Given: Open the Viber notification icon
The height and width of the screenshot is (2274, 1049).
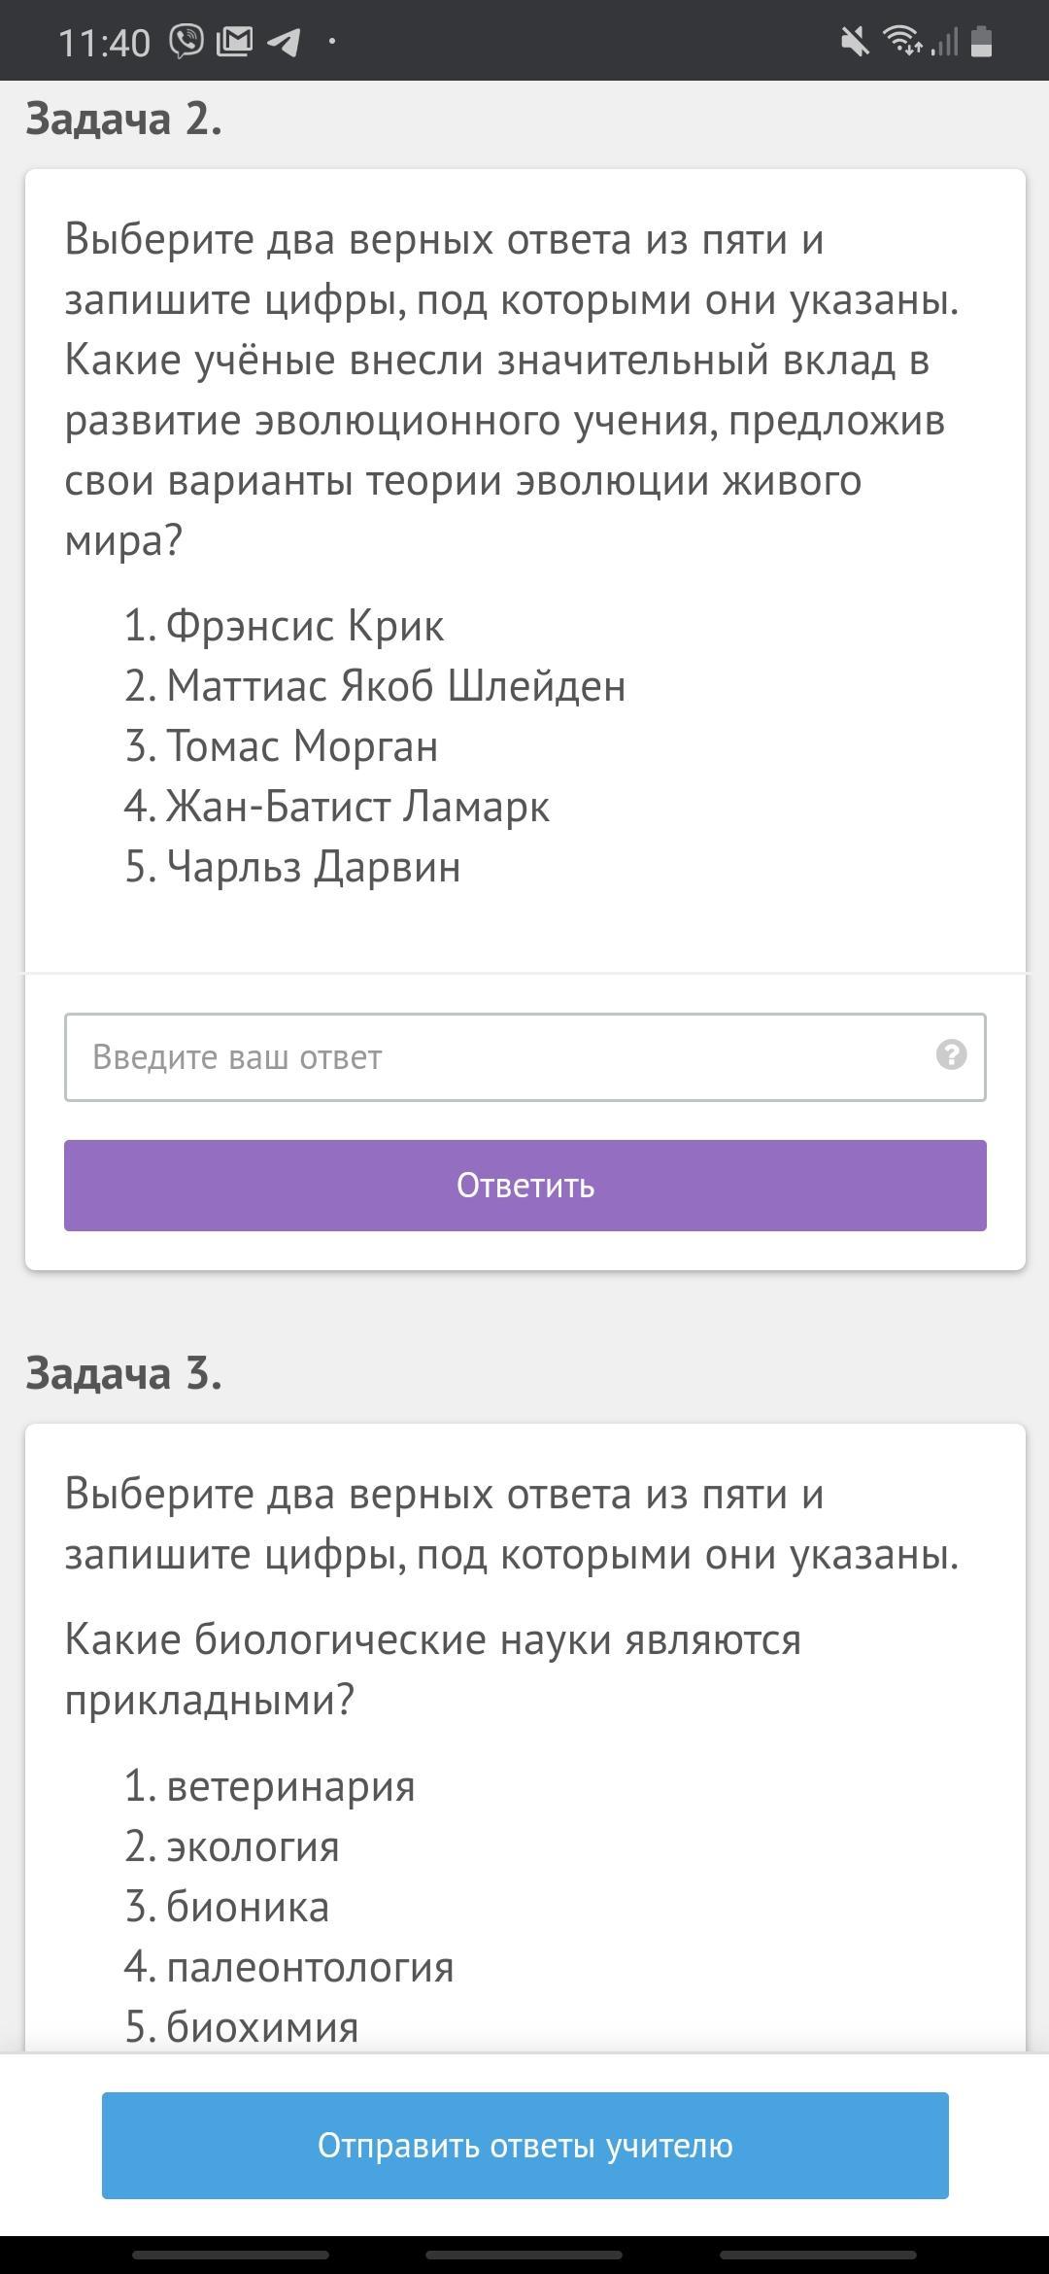Looking at the screenshot, I should [x=186, y=42].
